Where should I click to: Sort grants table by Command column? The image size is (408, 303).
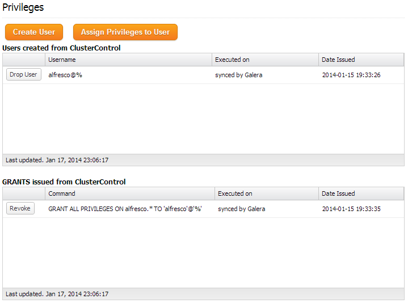(x=62, y=193)
